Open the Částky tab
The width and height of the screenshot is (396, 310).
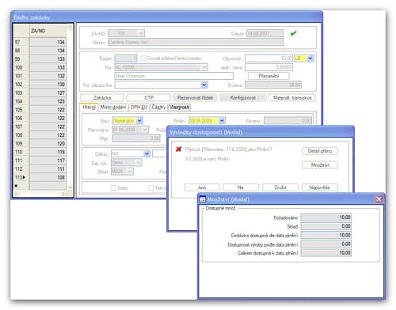click(x=158, y=107)
